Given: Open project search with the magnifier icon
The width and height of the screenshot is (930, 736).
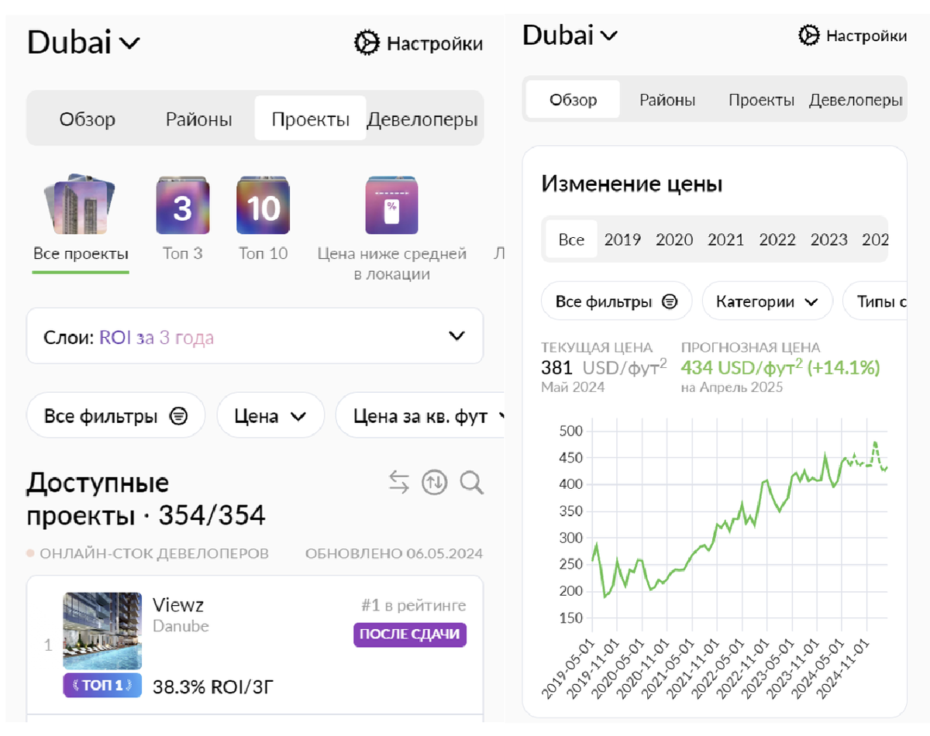Looking at the screenshot, I should pyautogui.click(x=471, y=482).
